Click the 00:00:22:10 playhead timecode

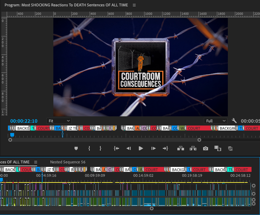click(24, 121)
